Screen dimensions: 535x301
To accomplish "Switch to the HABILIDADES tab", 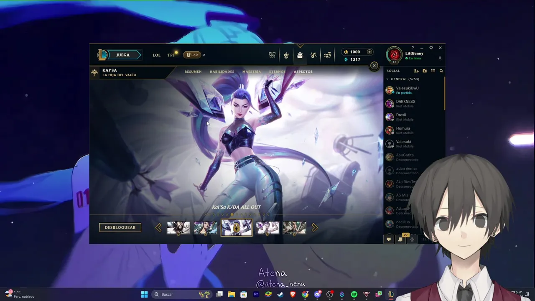I will coord(222,71).
